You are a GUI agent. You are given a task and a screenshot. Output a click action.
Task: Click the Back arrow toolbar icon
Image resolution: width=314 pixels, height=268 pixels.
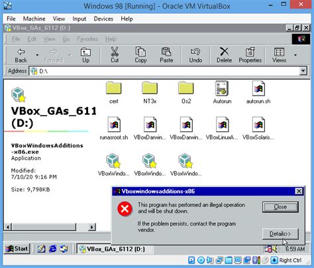click(21, 52)
